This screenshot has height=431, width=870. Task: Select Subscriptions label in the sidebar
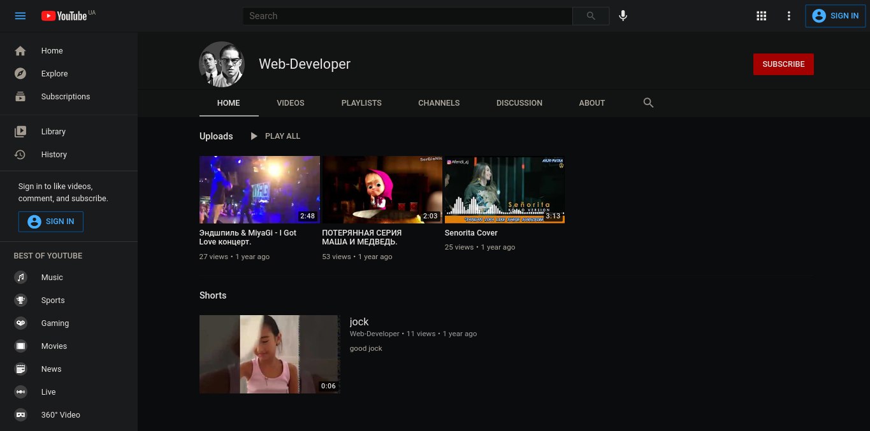click(x=66, y=97)
